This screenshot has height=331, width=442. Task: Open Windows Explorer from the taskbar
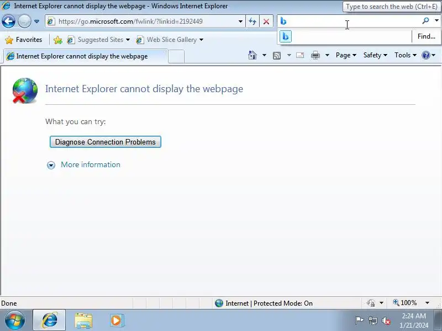click(x=83, y=321)
